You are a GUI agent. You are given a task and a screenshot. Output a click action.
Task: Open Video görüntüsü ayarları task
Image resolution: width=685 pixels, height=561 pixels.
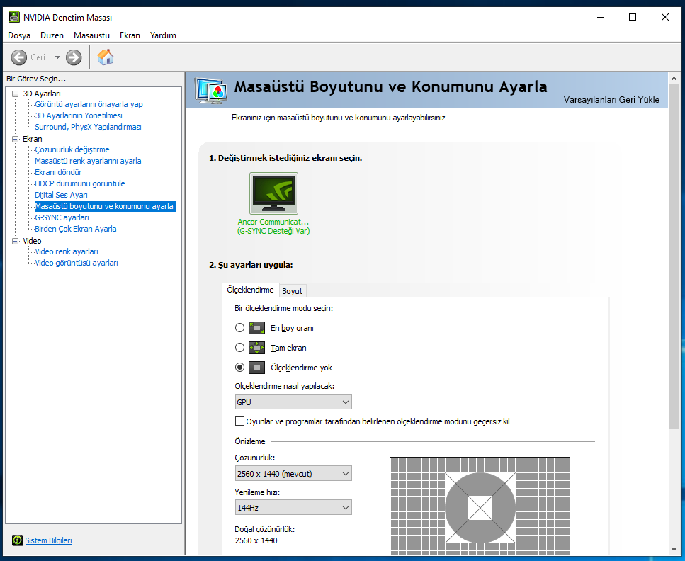[x=77, y=263]
